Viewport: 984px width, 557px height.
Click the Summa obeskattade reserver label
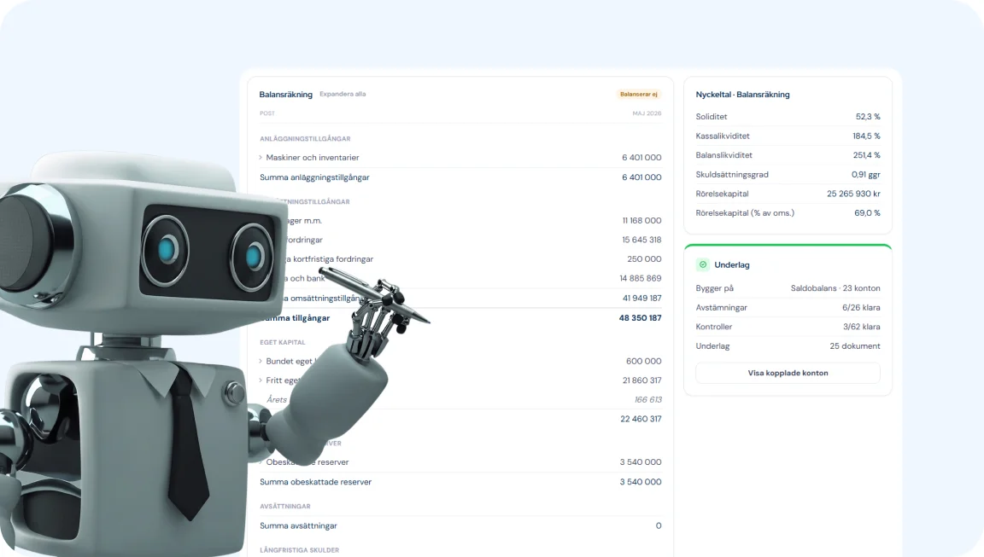click(316, 482)
